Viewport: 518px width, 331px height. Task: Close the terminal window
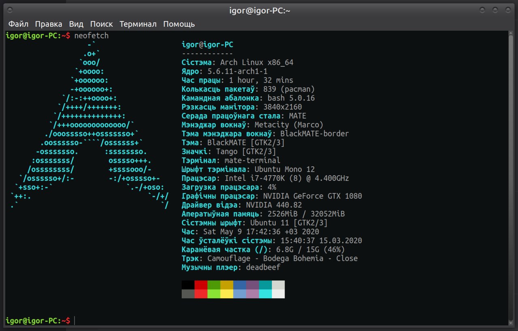click(x=507, y=10)
